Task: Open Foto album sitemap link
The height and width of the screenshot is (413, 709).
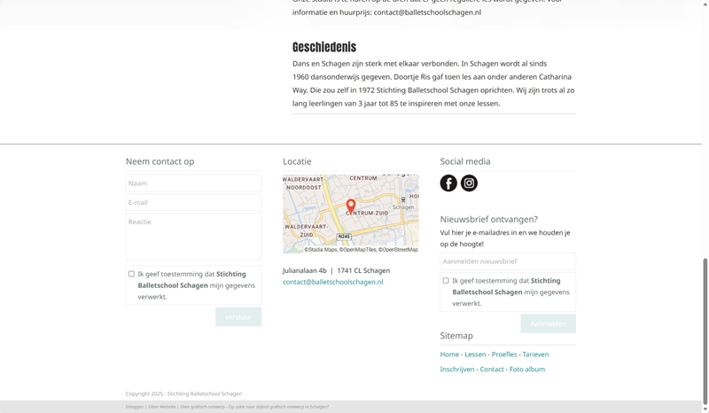Action: coord(527,370)
